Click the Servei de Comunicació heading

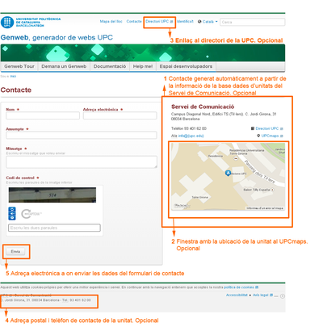click(203, 107)
